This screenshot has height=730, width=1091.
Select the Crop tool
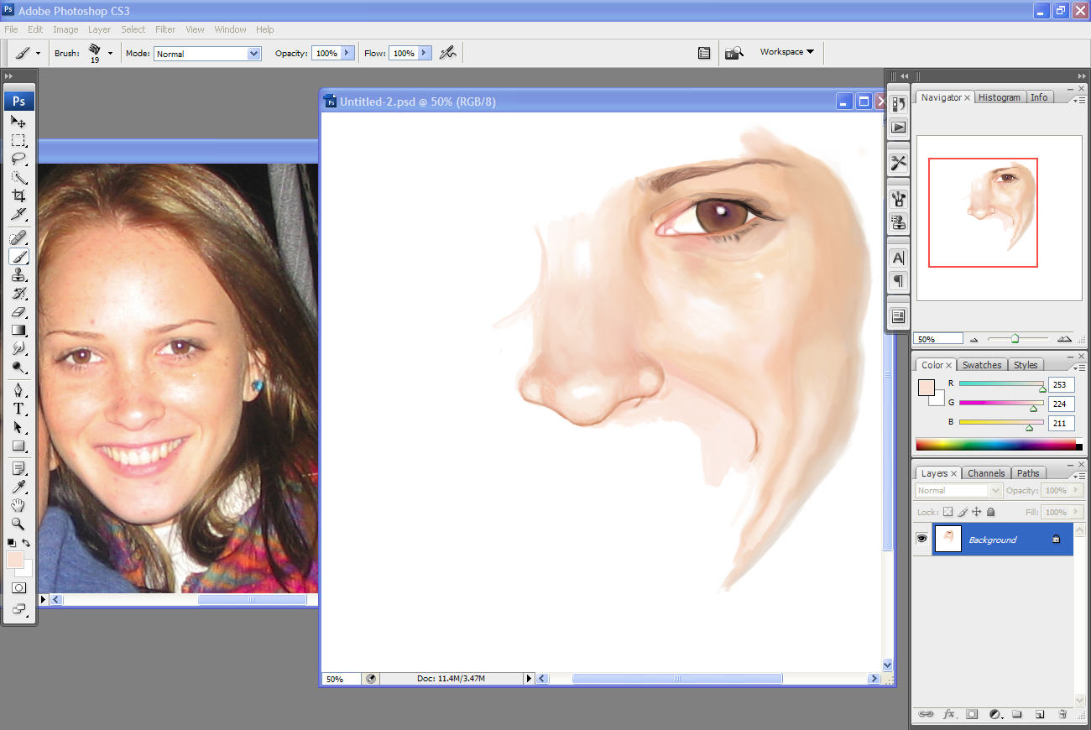18,196
